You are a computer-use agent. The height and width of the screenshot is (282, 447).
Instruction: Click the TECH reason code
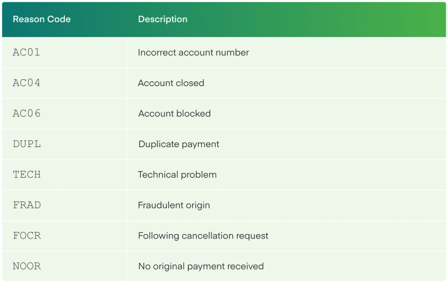27,174
